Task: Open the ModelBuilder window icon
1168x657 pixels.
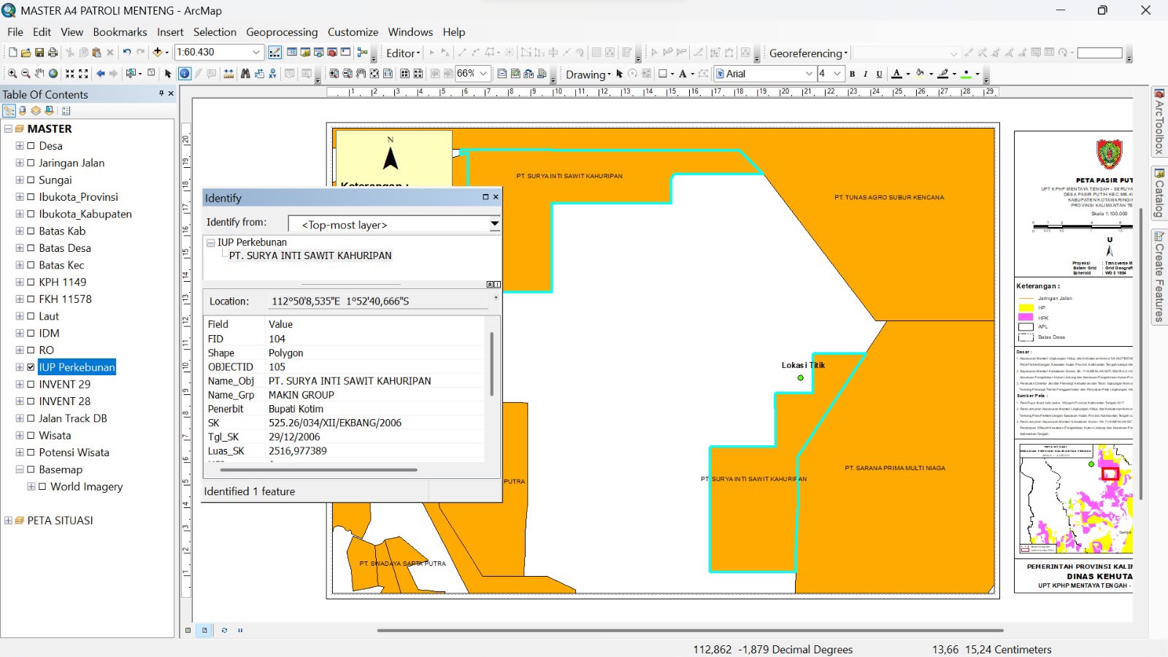Action: tap(362, 53)
